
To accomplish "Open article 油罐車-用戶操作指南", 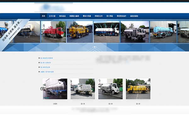I will coord(47,72).
